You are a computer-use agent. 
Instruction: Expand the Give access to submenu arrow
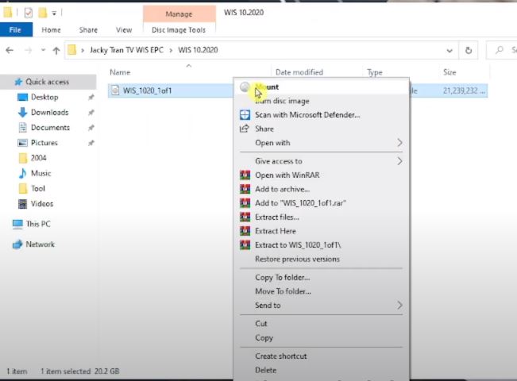(399, 161)
